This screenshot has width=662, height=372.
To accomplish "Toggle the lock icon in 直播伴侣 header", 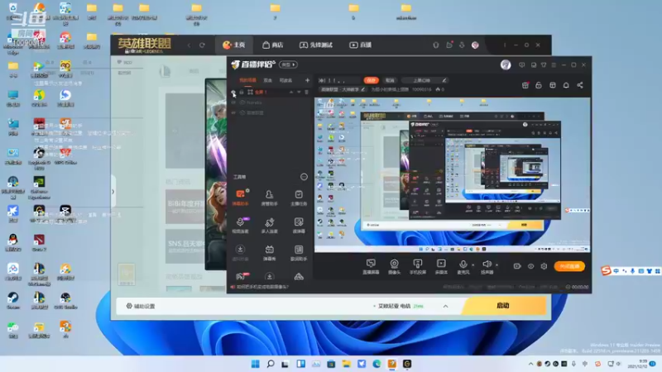I will 539,85.
